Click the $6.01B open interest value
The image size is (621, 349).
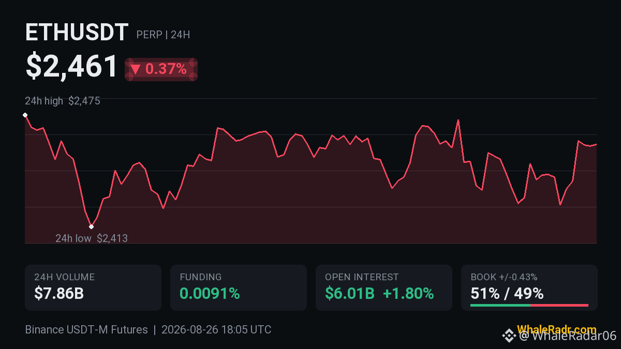pyautogui.click(x=350, y=294)
